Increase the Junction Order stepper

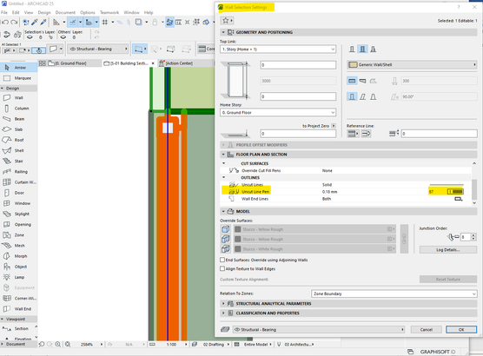[x=473, y=235]
